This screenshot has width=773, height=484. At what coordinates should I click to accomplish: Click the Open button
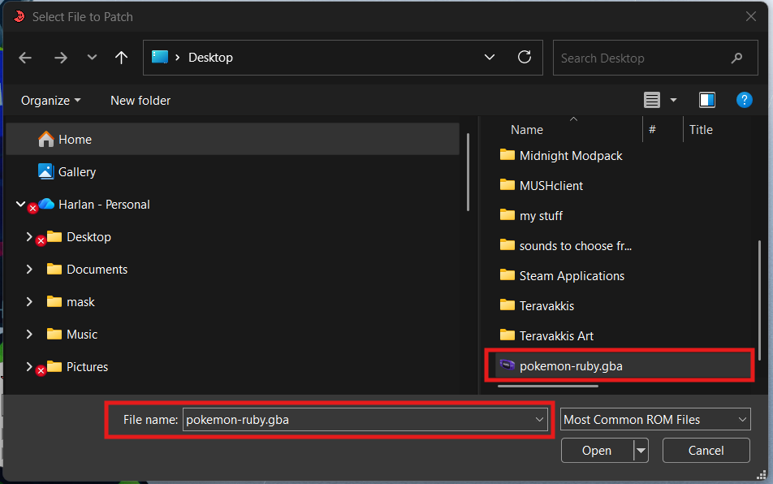tap(597, 451)
